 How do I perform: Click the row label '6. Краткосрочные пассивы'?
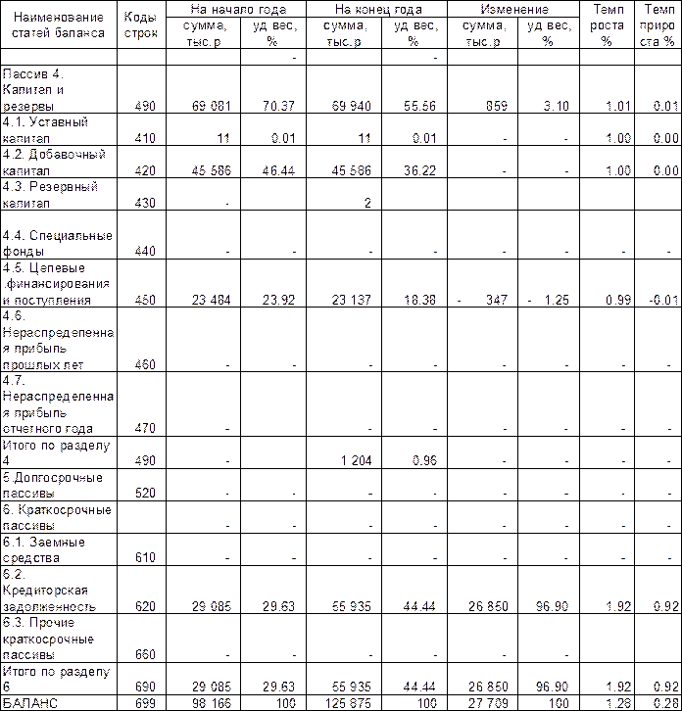(57, 518)
